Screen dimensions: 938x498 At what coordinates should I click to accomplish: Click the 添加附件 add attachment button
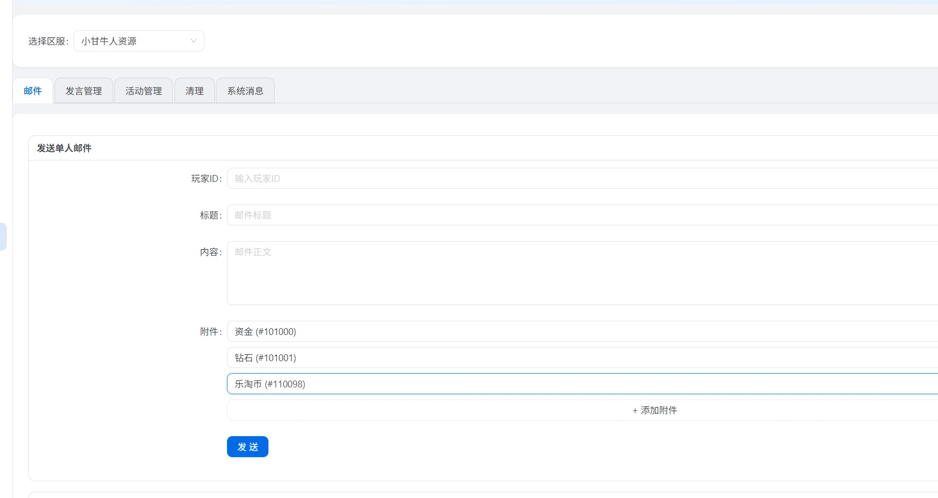tap(583, 410)
